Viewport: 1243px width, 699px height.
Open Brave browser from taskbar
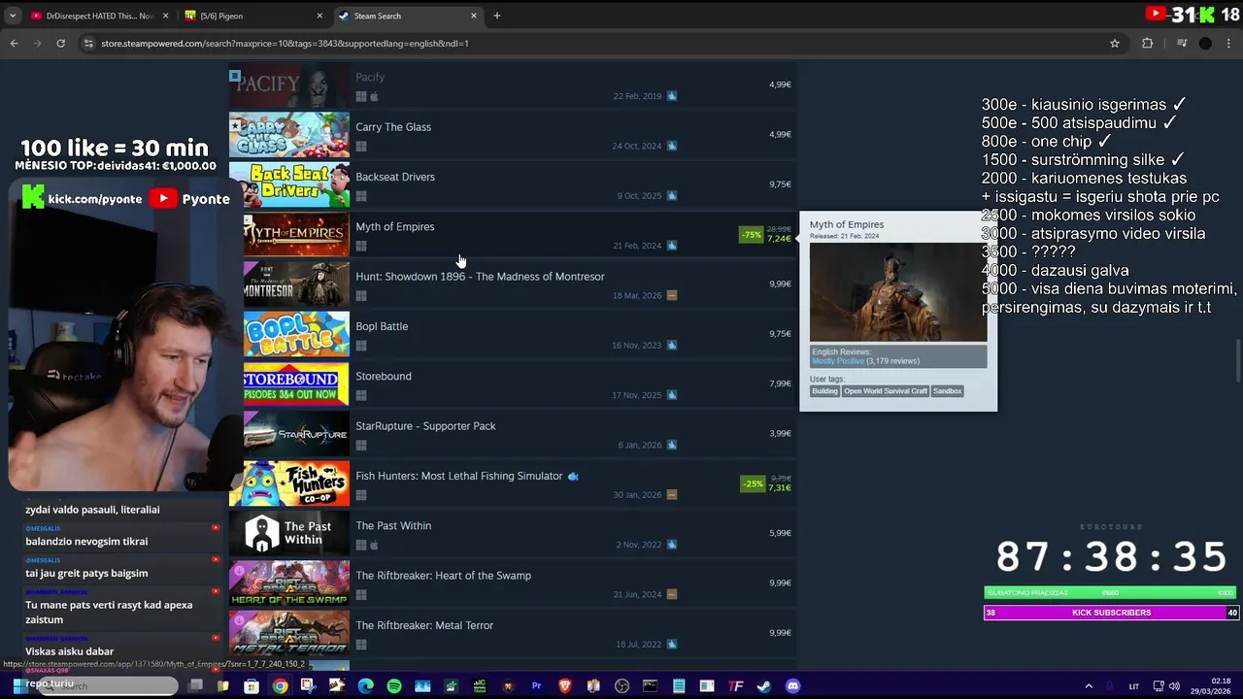click(x=564, y=686)
